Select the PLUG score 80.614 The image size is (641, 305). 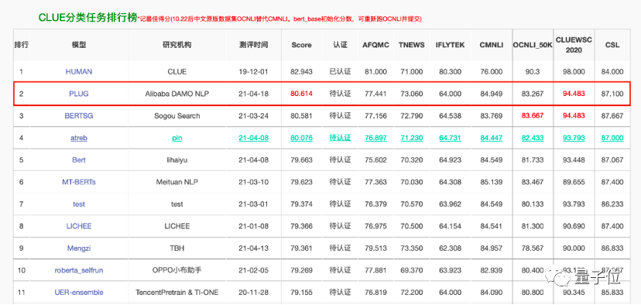(x=302, y=94)
